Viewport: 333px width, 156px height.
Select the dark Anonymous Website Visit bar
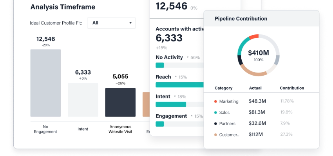(120, 102)
